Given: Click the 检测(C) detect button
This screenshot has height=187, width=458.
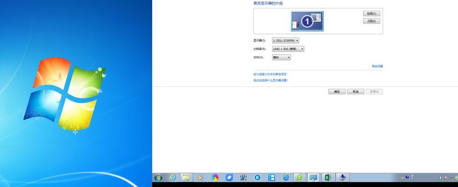Looking at the screenshot, I should pyautogui.click(x=371, y=14).
